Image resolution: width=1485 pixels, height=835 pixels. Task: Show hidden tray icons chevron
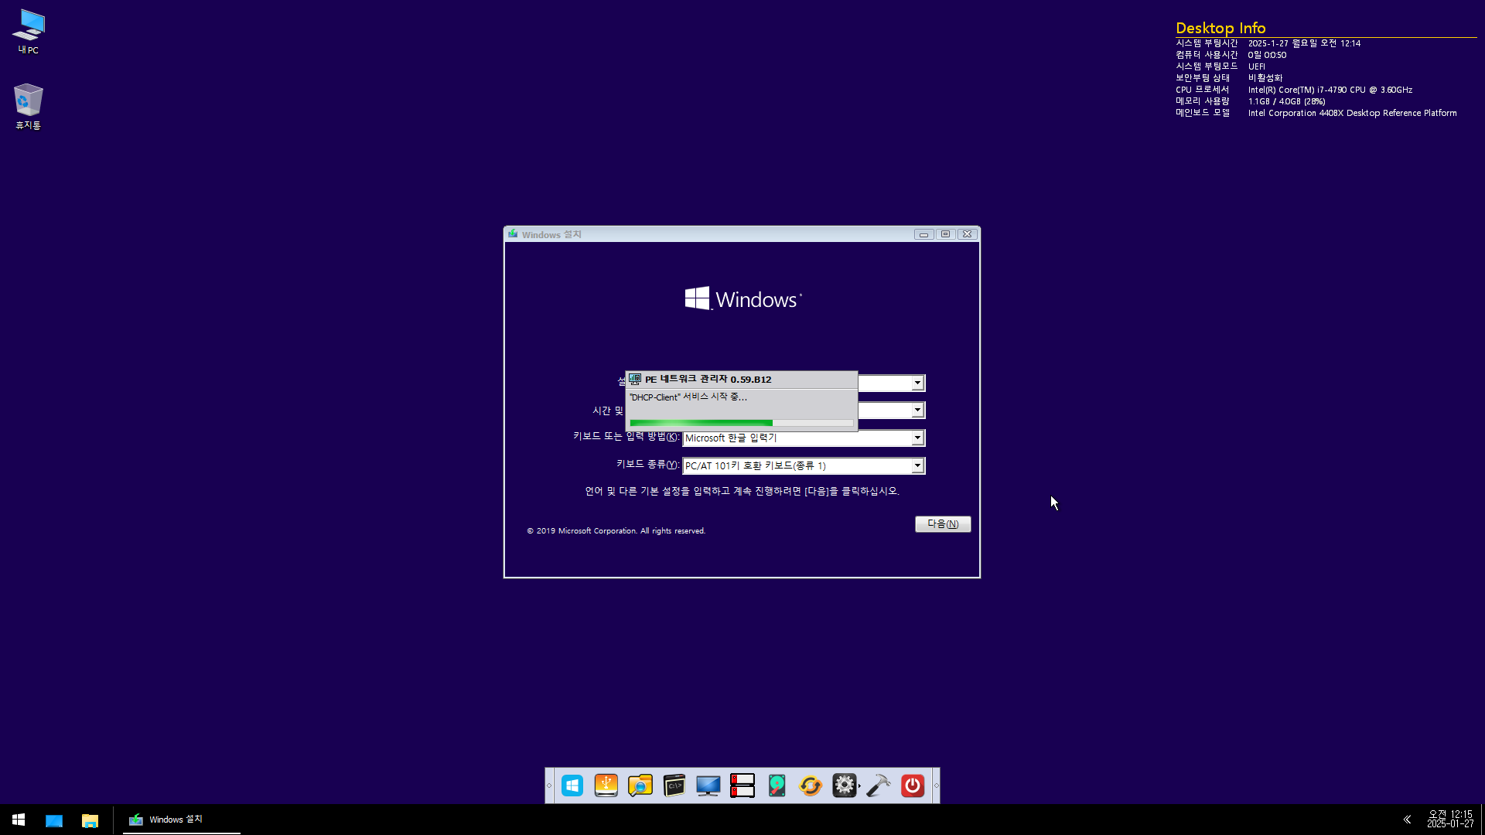[1407, 820]
